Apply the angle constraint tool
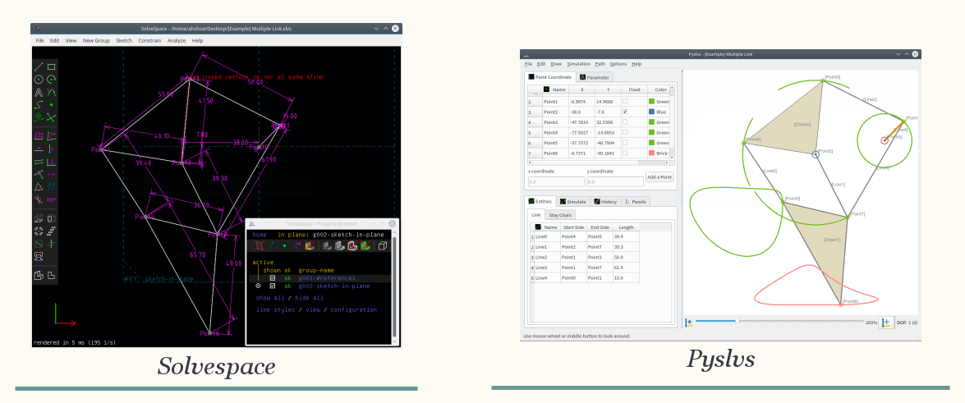 point(52,135)
